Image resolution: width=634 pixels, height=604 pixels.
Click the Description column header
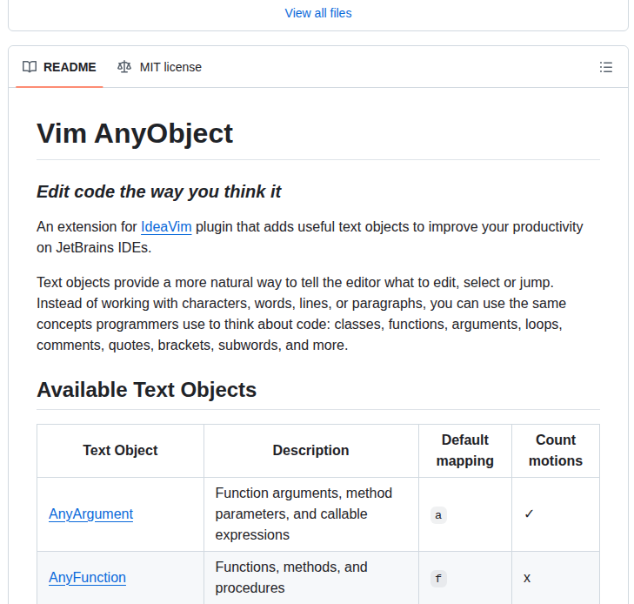[x=311, y=450]
